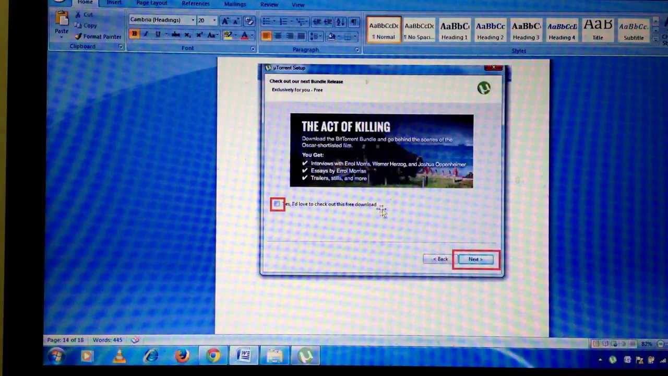Toggle Show/Hide paragraph marks
The height and width of the screenshot is (376, 668).
coord(354,22)
